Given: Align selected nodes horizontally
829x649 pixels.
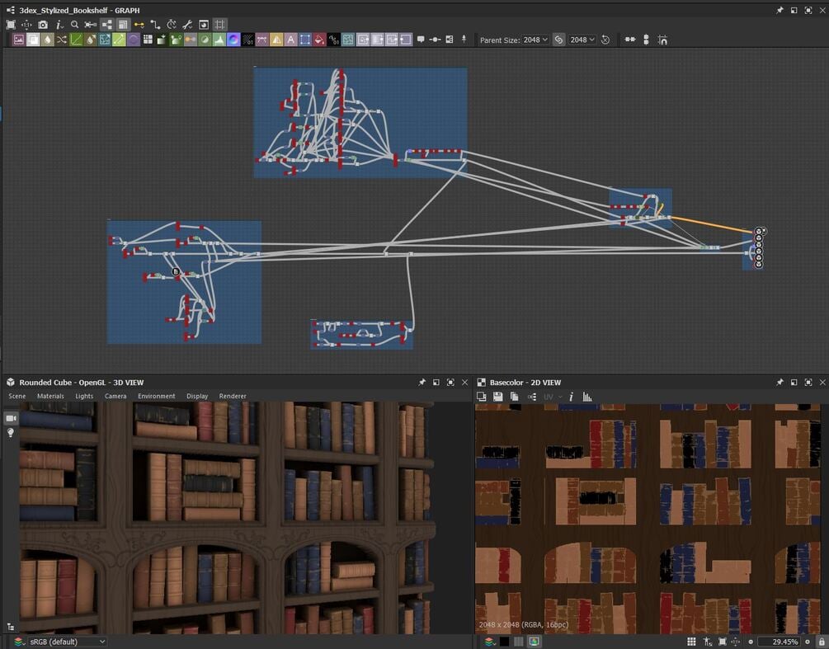Looking at the screenshot, I should pos(629,40).
